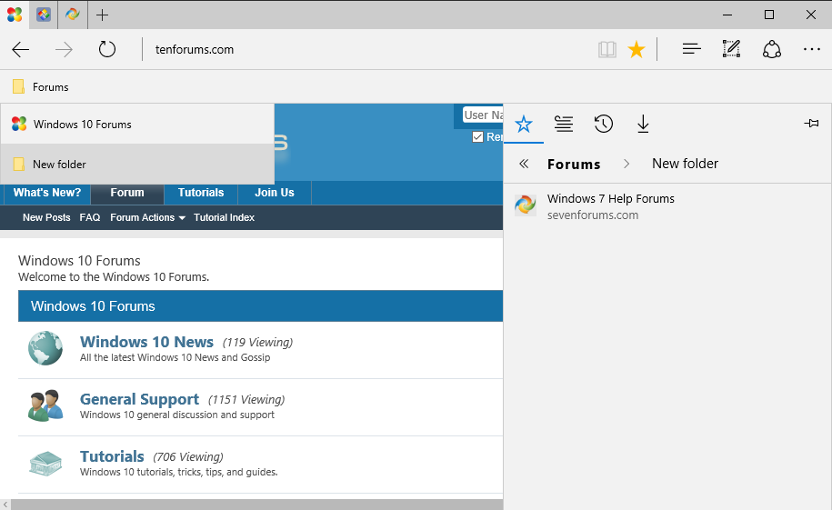Open Windows 10 News forum

(x=146, y=342)
